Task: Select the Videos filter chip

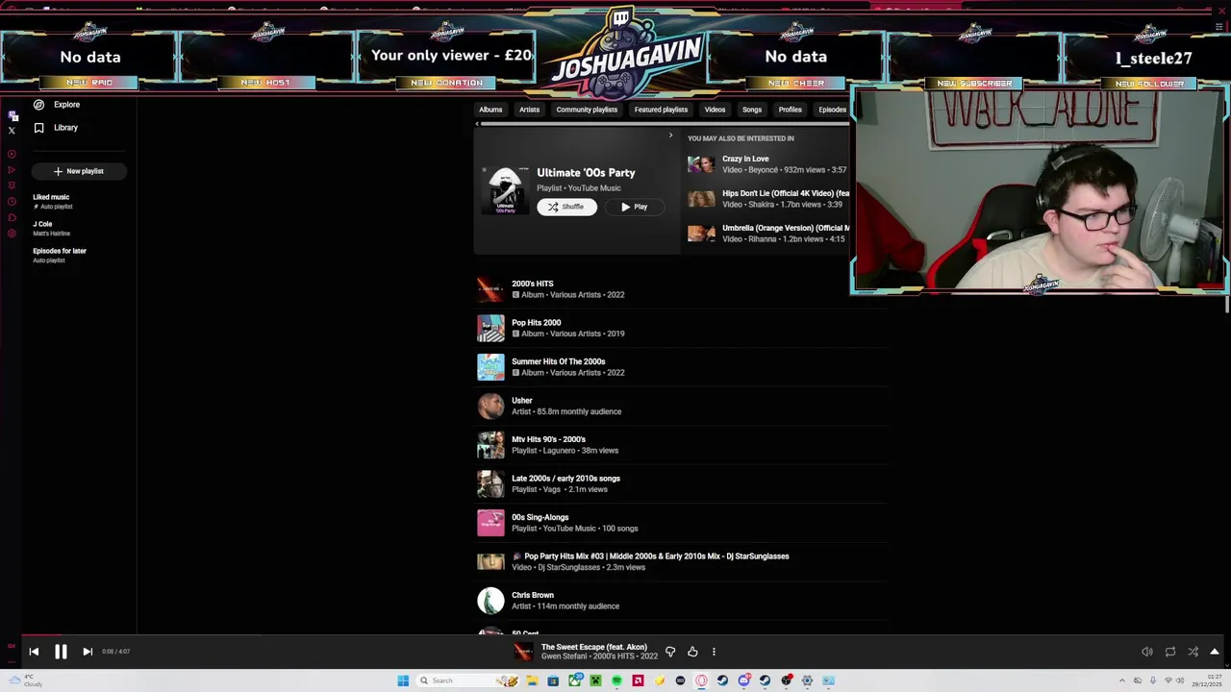Action: (715, 110)
